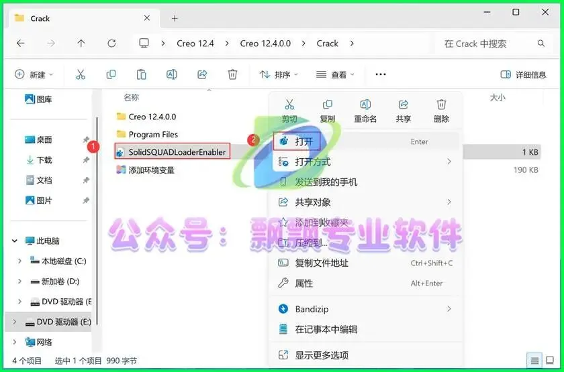Choose 在记事本中编辑
The width and height of the screenshot is (564, 372).
pyautogui.click(x=365, y=329)
